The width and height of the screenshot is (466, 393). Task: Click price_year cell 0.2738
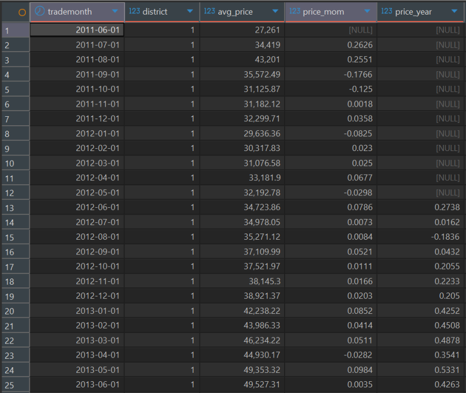(421, 208)
